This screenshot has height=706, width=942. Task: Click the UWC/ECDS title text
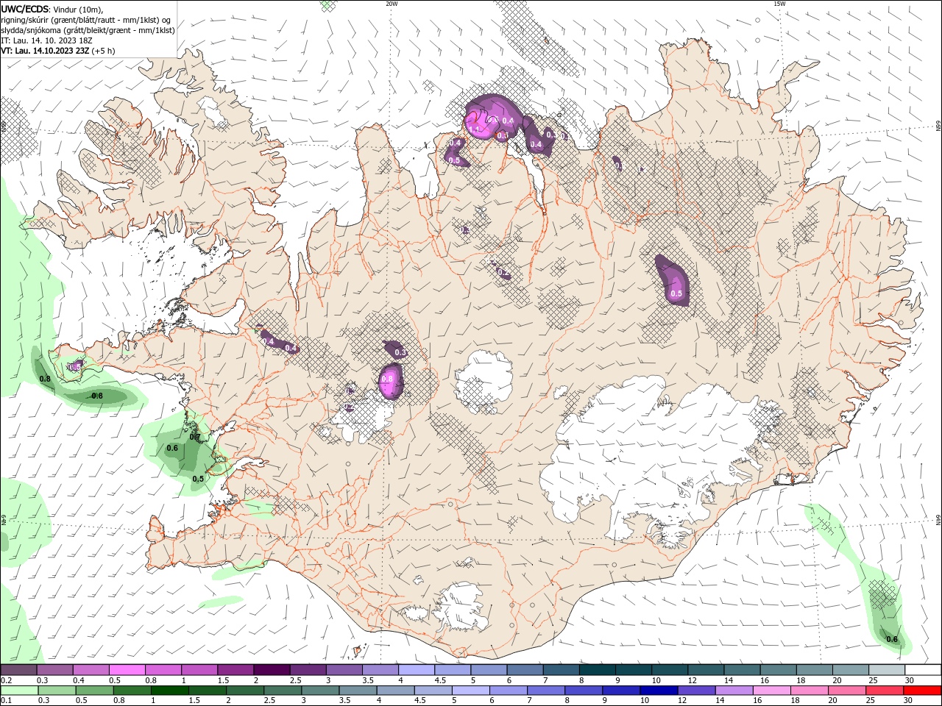(x=26, y=9)
